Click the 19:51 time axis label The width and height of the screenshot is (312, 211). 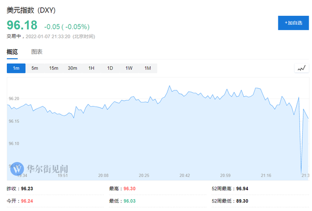click(x=63, y=175)
